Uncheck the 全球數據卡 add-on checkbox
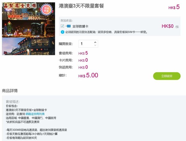186x141 pixels. pyautogui.click(x=62, y=26)
